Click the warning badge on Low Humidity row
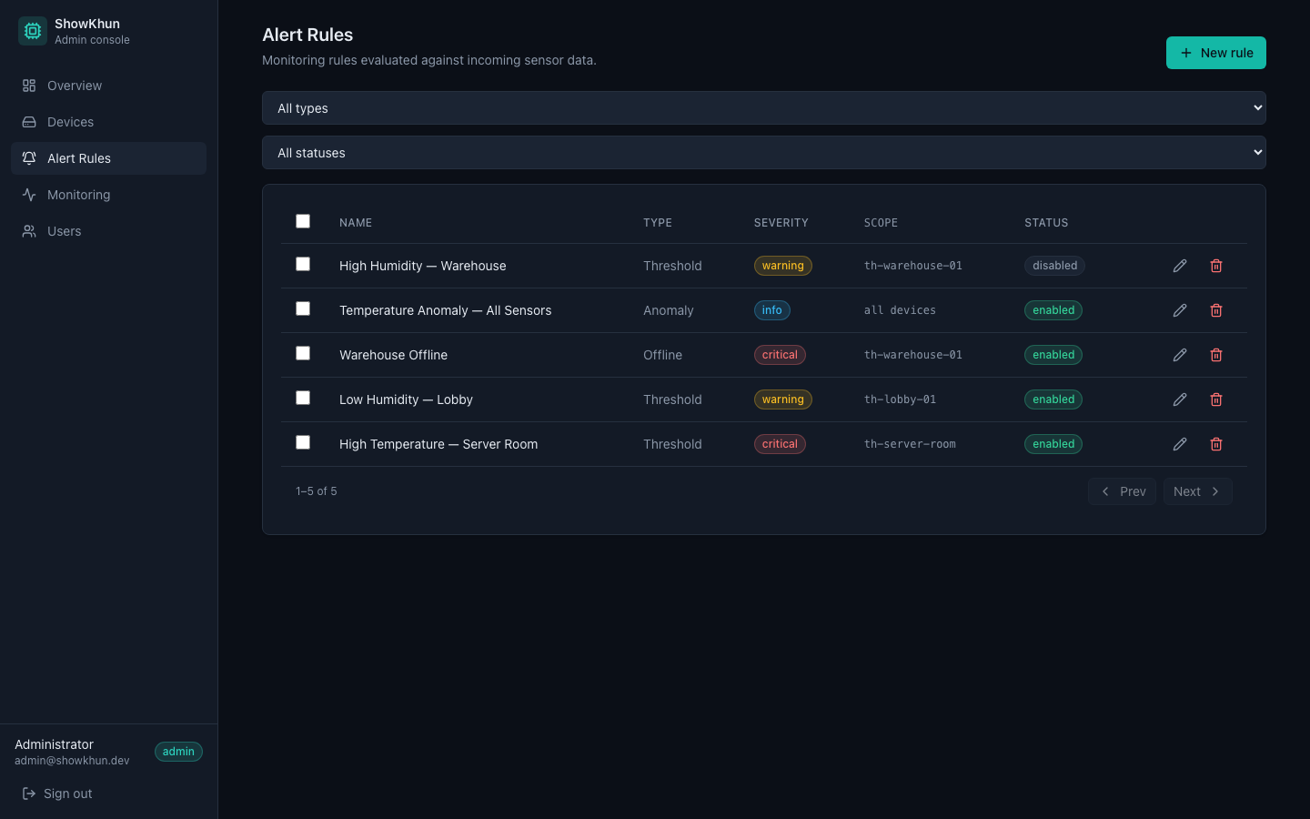The width and height of the screenshot is (1310, 819). (x=783, y=399)
